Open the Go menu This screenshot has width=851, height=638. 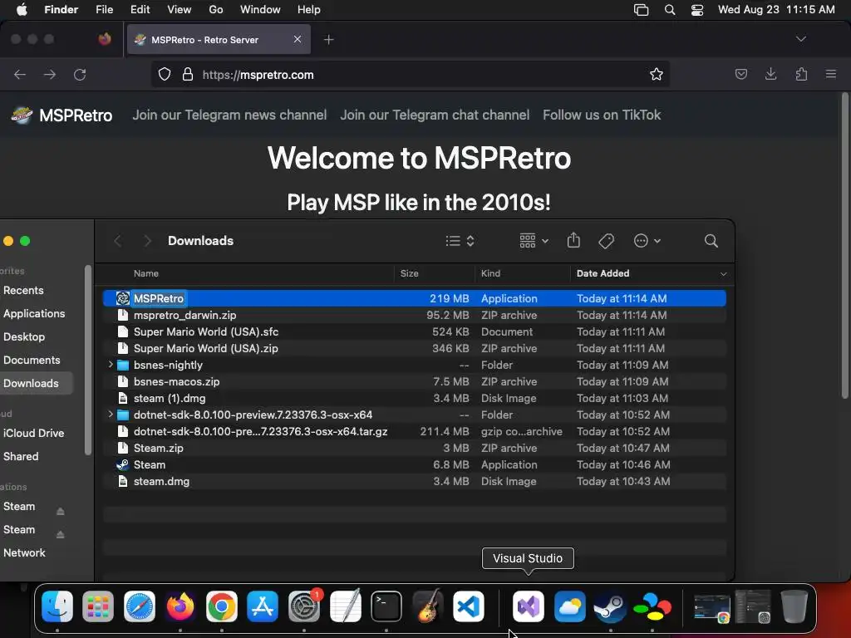(x=216, y=10)
